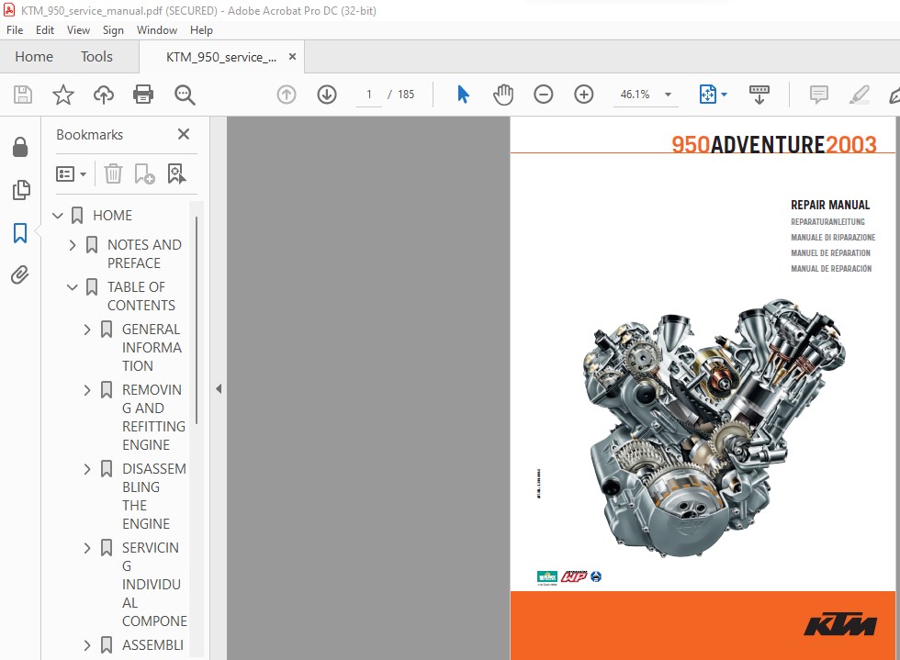The image size is (900, 660).
Task: Switch to Home tab
Action: tap(34, 57)
